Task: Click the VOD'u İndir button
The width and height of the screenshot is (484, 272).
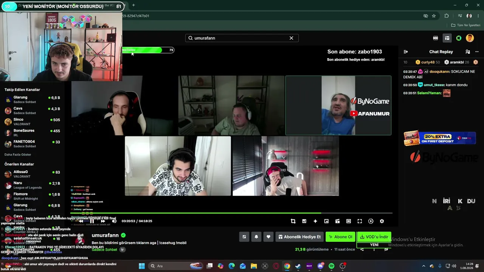Action: click(x=374, y=237)
